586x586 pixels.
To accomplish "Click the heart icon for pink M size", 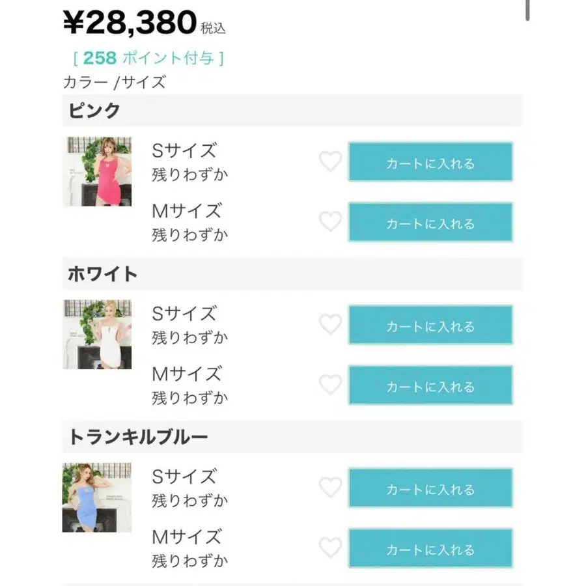I will pos(330,222).
